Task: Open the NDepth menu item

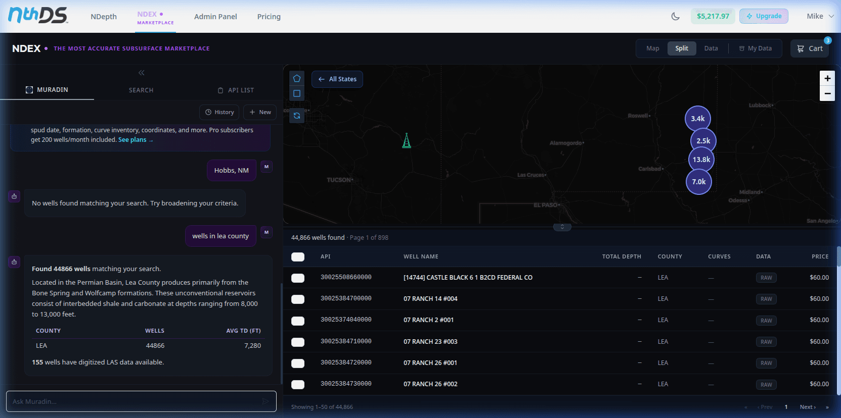Action: pyautogui.click(x=104, y=17)
